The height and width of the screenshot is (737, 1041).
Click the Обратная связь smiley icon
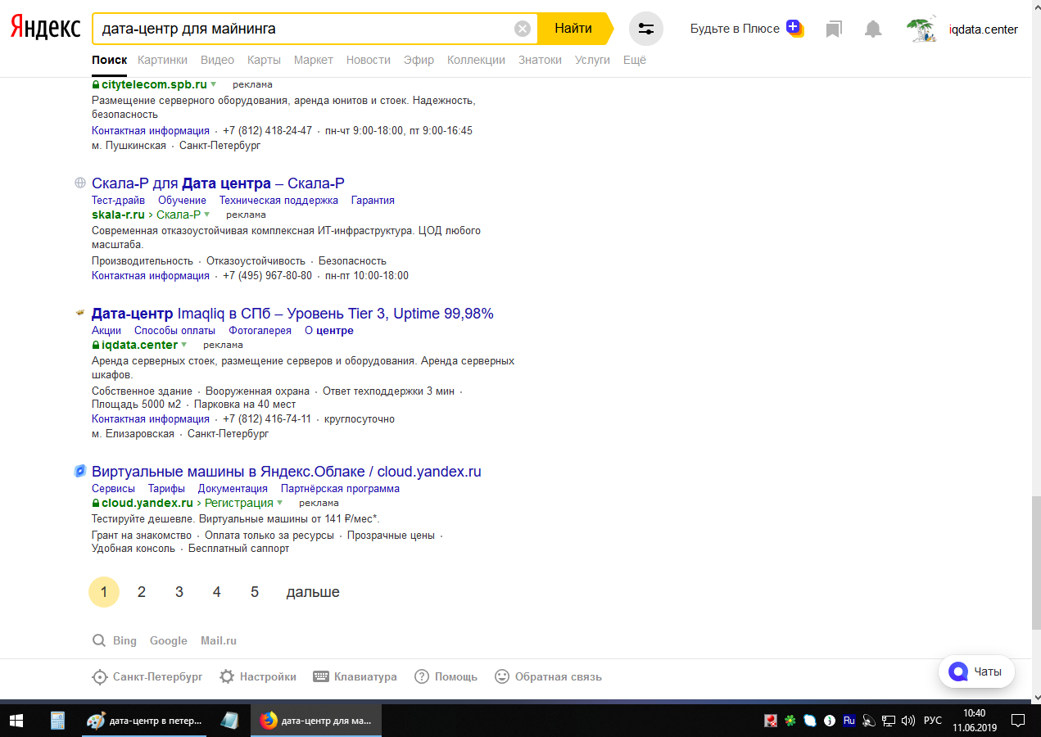502,677
